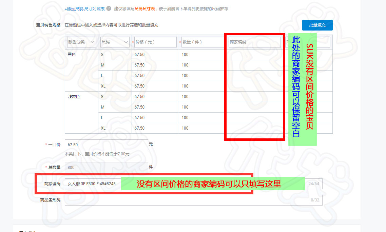The width and height of the screenshot is (386, 232).
Task: Click the 总数量 field showing 800
Action: tap(106, 168)
